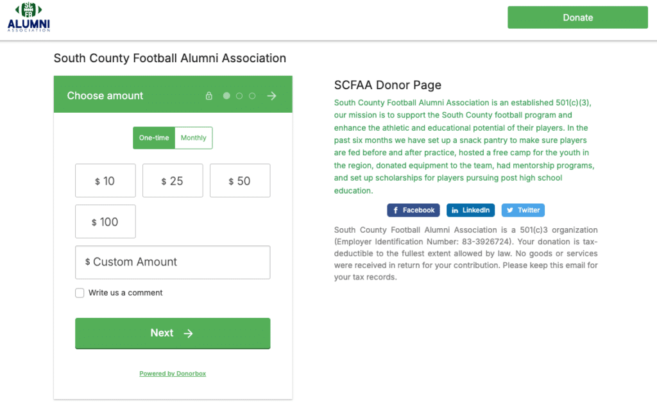Select the $10 donation amount
Image resolution: width=657 pixels, height=416 pixels.
pyautogui.click(x=105, y=180)
